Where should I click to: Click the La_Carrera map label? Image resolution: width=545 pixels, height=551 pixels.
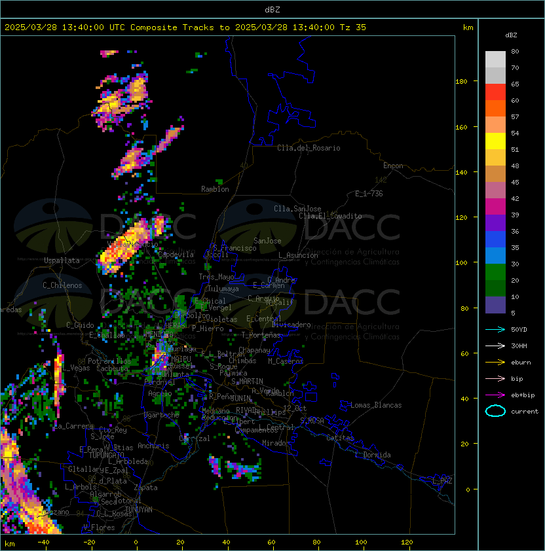73,426
